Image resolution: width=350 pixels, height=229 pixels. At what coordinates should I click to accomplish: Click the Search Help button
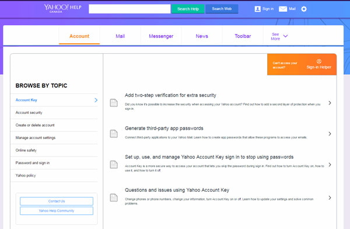tap(188, 9)
